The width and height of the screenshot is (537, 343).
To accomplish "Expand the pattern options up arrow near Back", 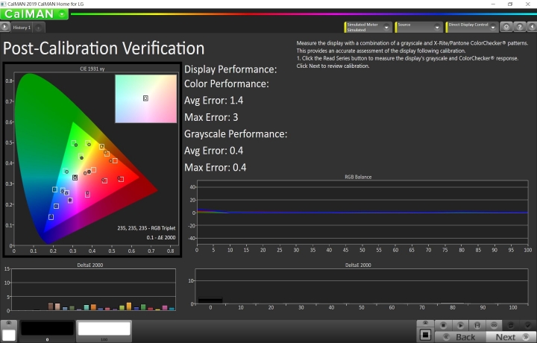I will click(425, 323).
